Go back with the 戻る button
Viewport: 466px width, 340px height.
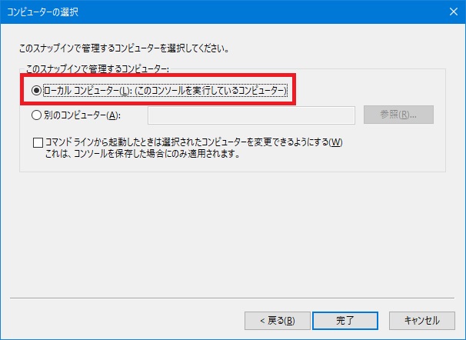pyautogui.click(x=269, y=320)
